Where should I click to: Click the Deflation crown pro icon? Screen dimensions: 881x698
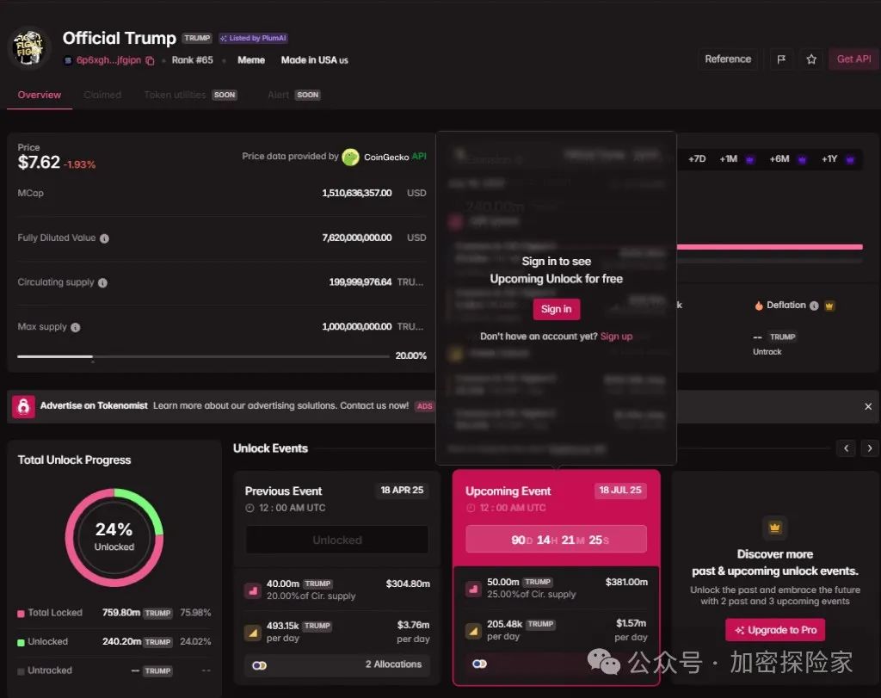[829, 306]
